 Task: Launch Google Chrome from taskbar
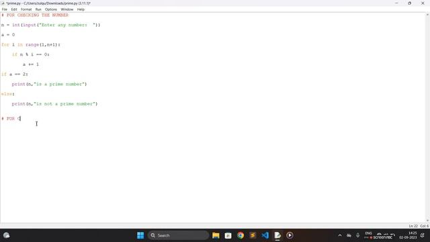pos(241,235)
